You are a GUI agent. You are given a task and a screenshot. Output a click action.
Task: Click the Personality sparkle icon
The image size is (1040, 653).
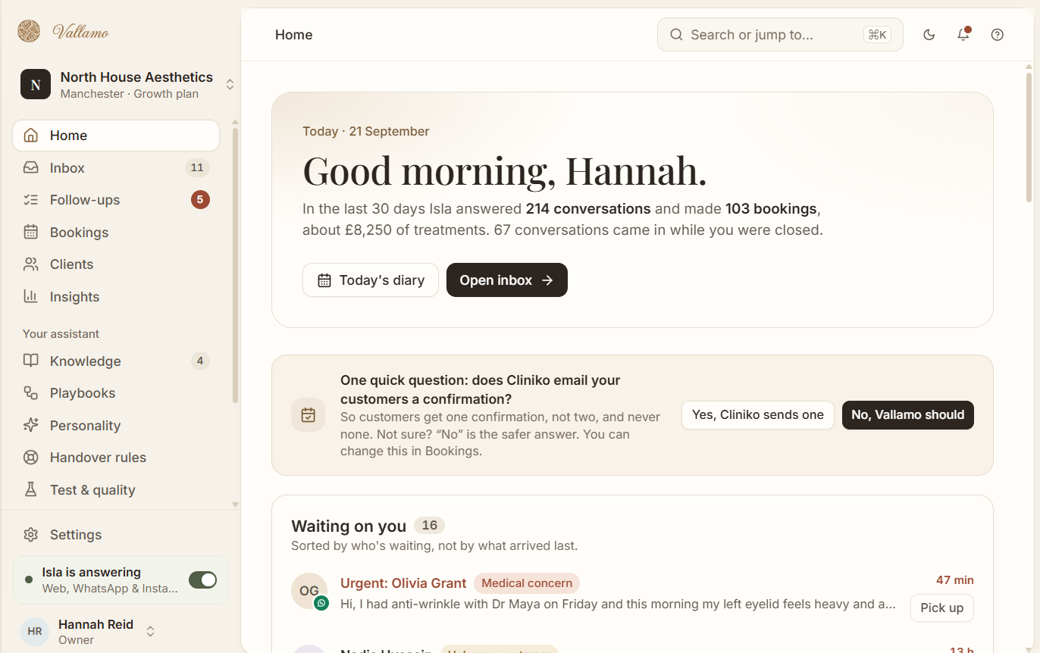pyautogui.click(x=31, y=425)
